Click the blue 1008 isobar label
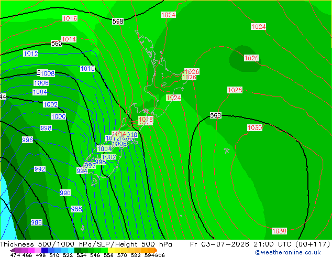 [48, 73]
